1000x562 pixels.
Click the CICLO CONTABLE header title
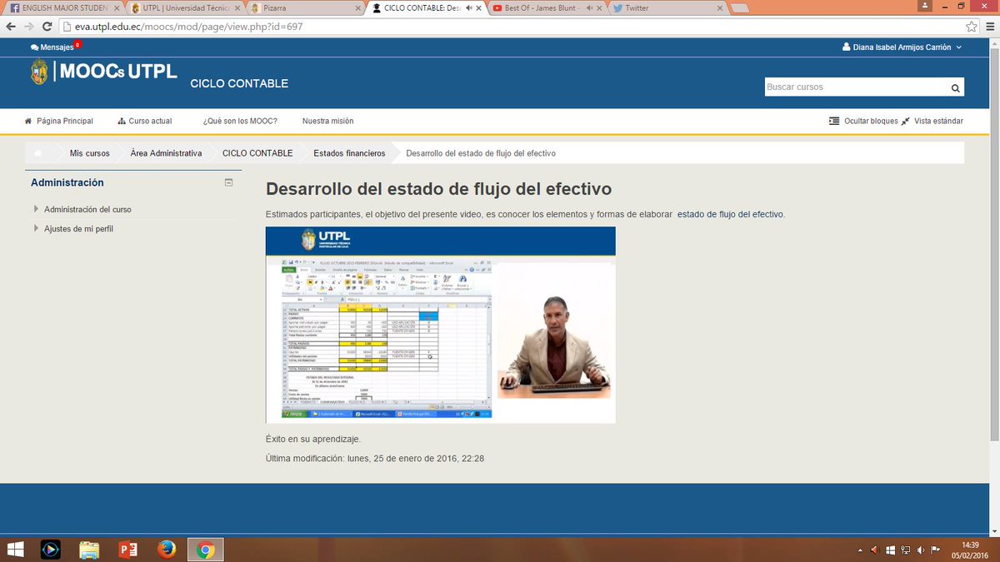239,84
